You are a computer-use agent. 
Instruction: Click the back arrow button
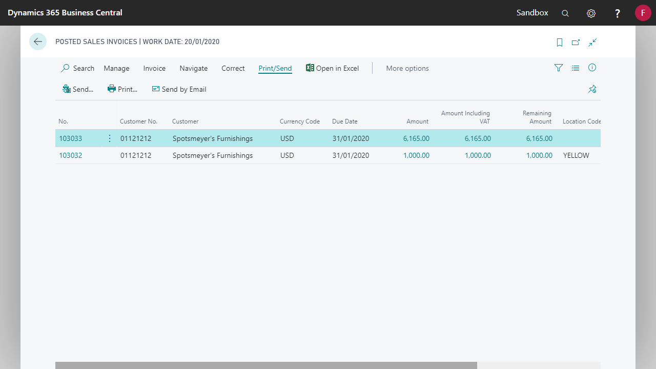[38, 42]
